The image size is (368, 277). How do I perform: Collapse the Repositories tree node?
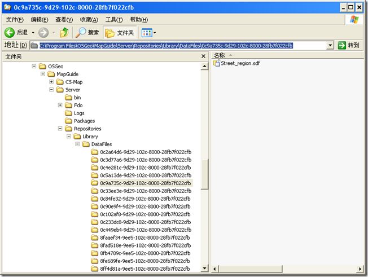click(60, 129)
